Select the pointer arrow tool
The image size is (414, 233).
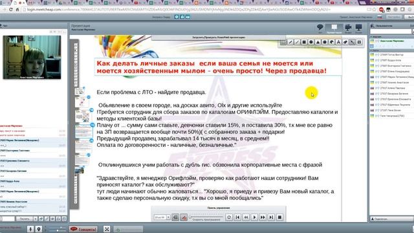tap(352, 42)
